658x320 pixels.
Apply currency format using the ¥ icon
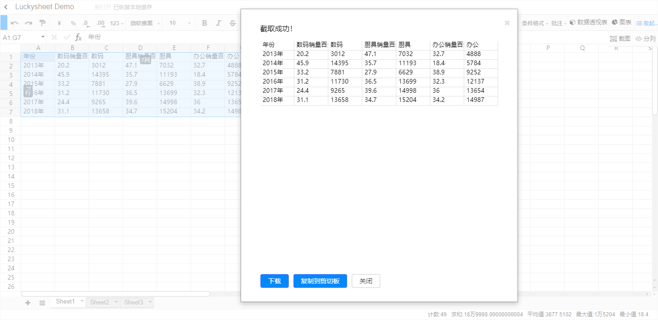pos(59,22)
